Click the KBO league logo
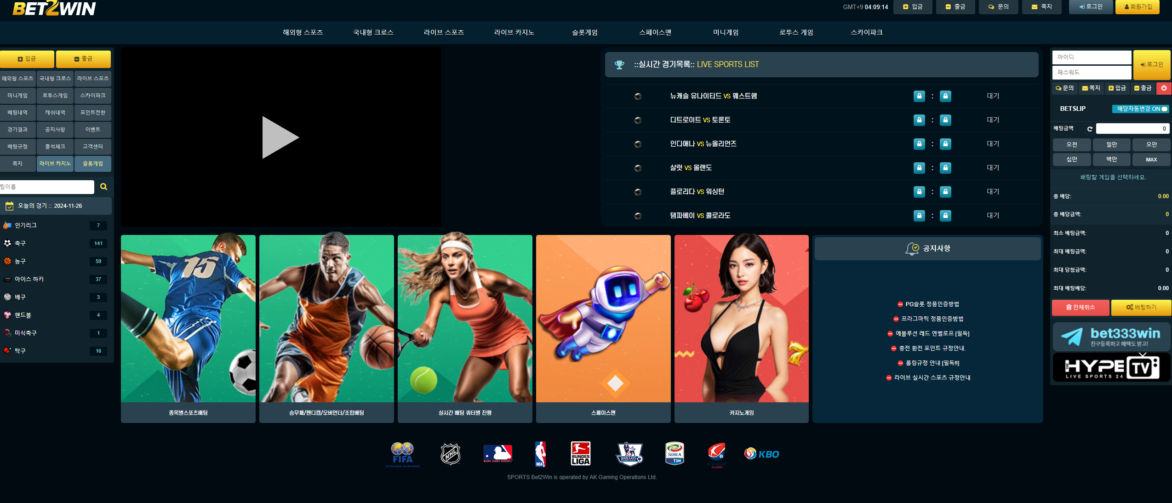 (761, 454)
